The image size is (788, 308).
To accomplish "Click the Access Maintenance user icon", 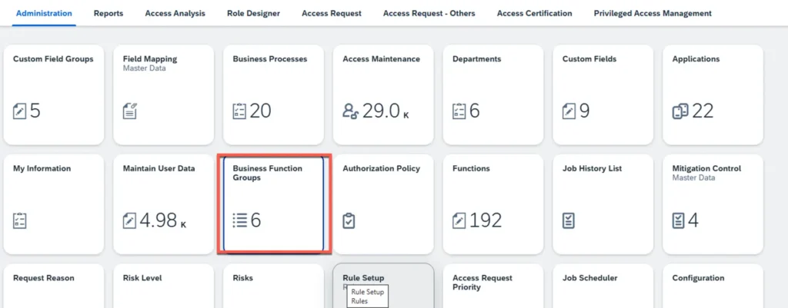I will [x=351, y=111].
